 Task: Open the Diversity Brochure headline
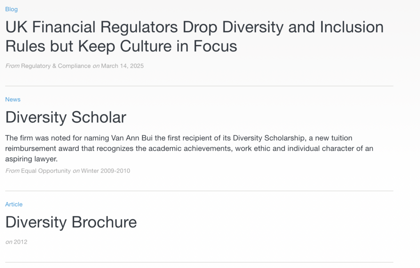[x=71, y=222]
